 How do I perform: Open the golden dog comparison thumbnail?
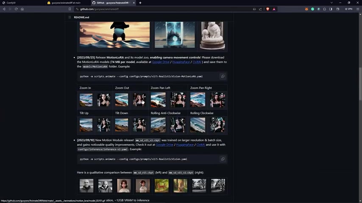tap(180, 186)
